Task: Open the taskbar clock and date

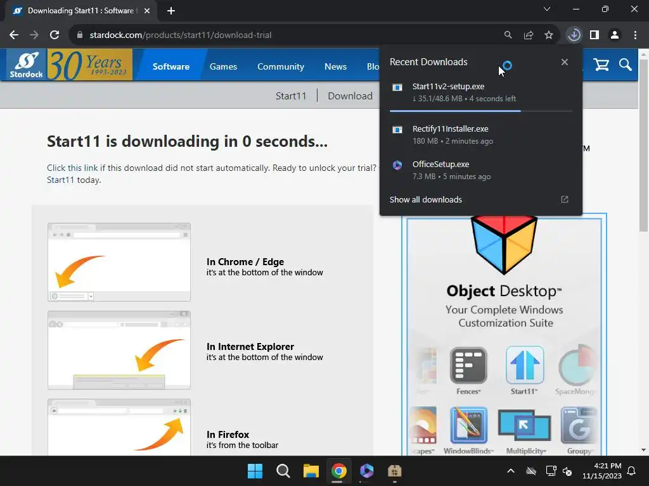Action: (x=602, y=471)
